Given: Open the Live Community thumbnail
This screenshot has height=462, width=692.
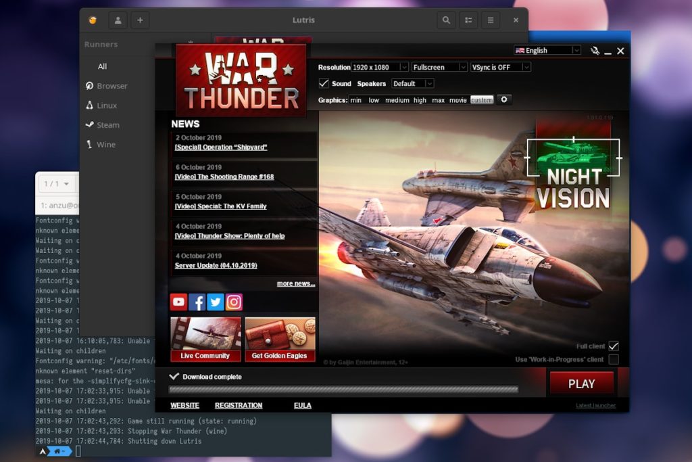Looking at the screenshot, I should 205,339.
